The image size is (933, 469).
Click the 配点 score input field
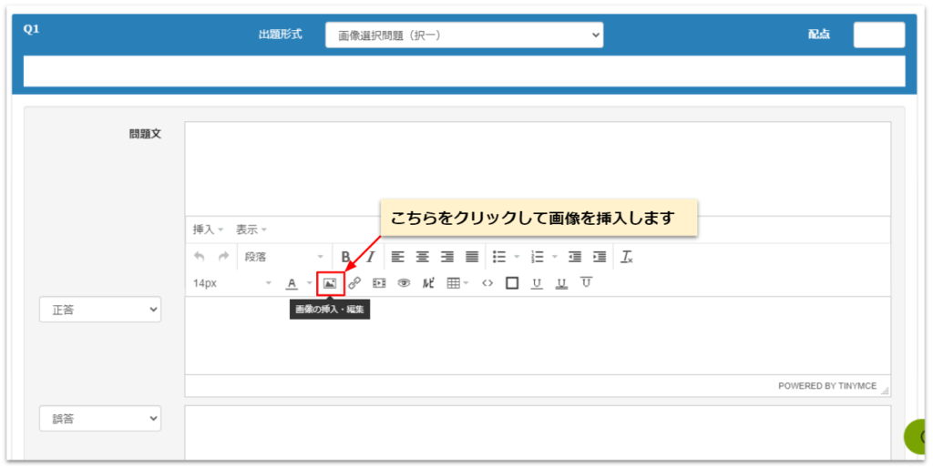click(878, 35)
